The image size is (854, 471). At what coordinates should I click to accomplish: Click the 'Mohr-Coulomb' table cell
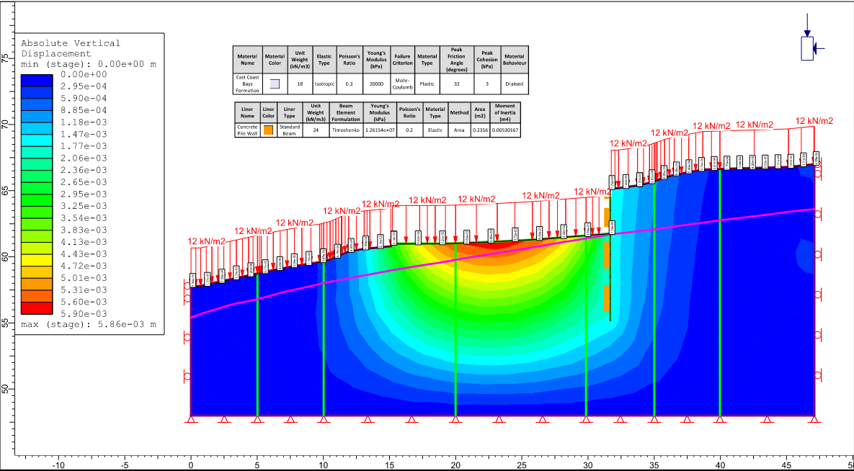click(x=402, y=84)
